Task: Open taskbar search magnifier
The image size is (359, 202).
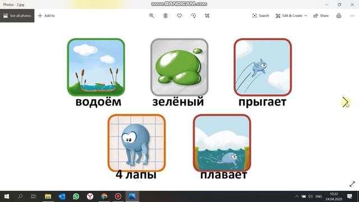Action: point(20,196)
